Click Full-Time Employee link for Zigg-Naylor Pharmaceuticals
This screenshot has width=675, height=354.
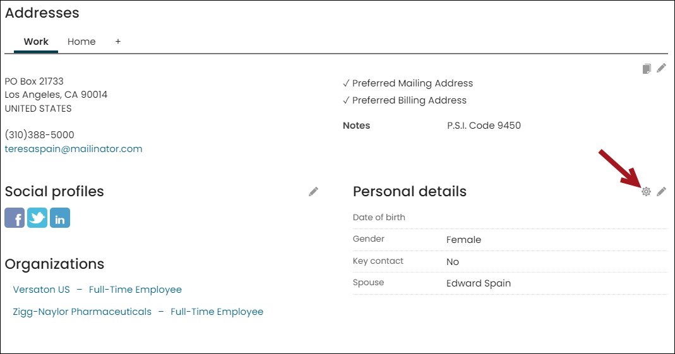(217, 312)
